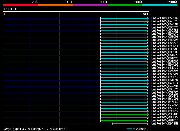Screen dimensions: 180x131
Task: Select hit label UniRef100_C5Z7K8
Action: [x=165, y=93]
